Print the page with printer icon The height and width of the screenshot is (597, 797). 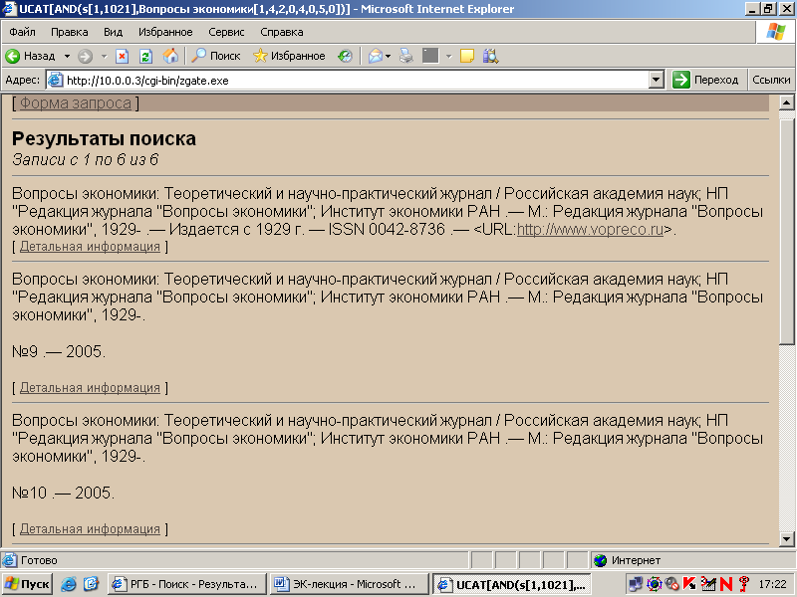[x=406, y=56]
